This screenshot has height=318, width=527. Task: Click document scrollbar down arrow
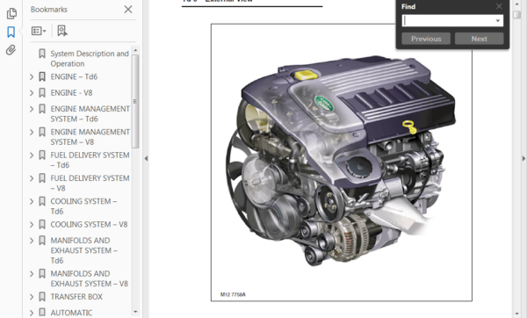pos(517,314)
